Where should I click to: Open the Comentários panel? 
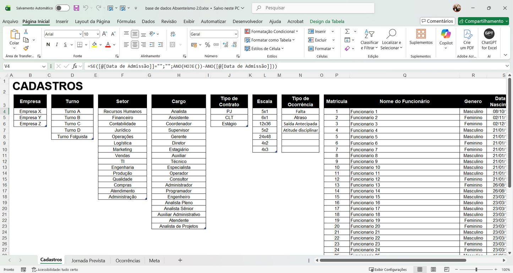tap(437, 21)
